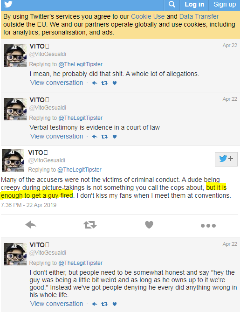The image size is (240, 312).
Task: View conversation on the "Verbal testimony" tweet
Action: (x=56, y=136)
